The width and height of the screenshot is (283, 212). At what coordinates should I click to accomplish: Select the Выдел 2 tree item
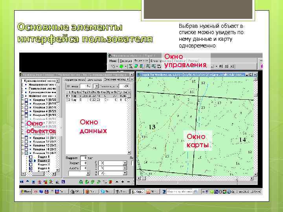44,161
